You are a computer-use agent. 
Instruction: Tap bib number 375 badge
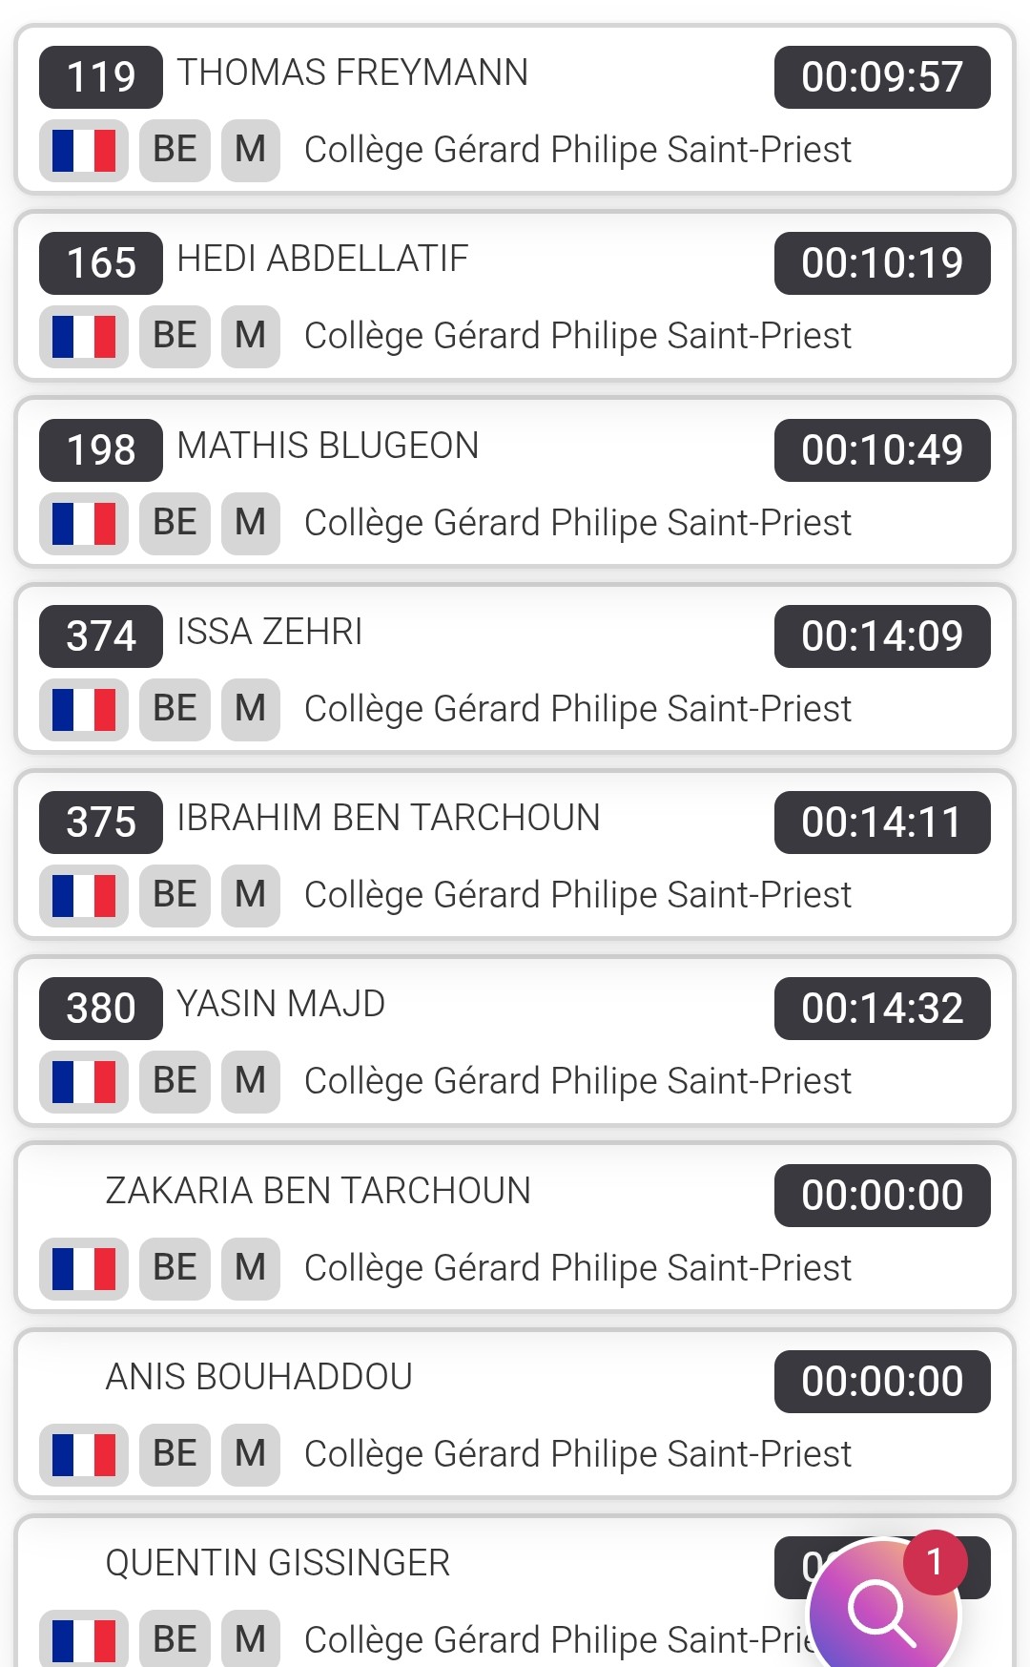point(101,822)
